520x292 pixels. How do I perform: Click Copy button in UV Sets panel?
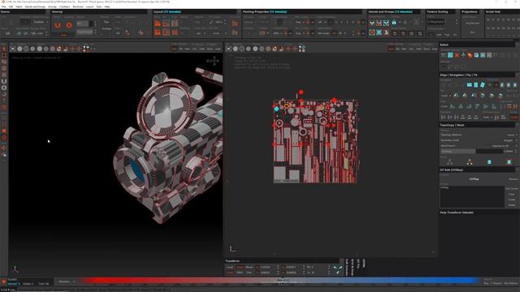click(511, 194)
